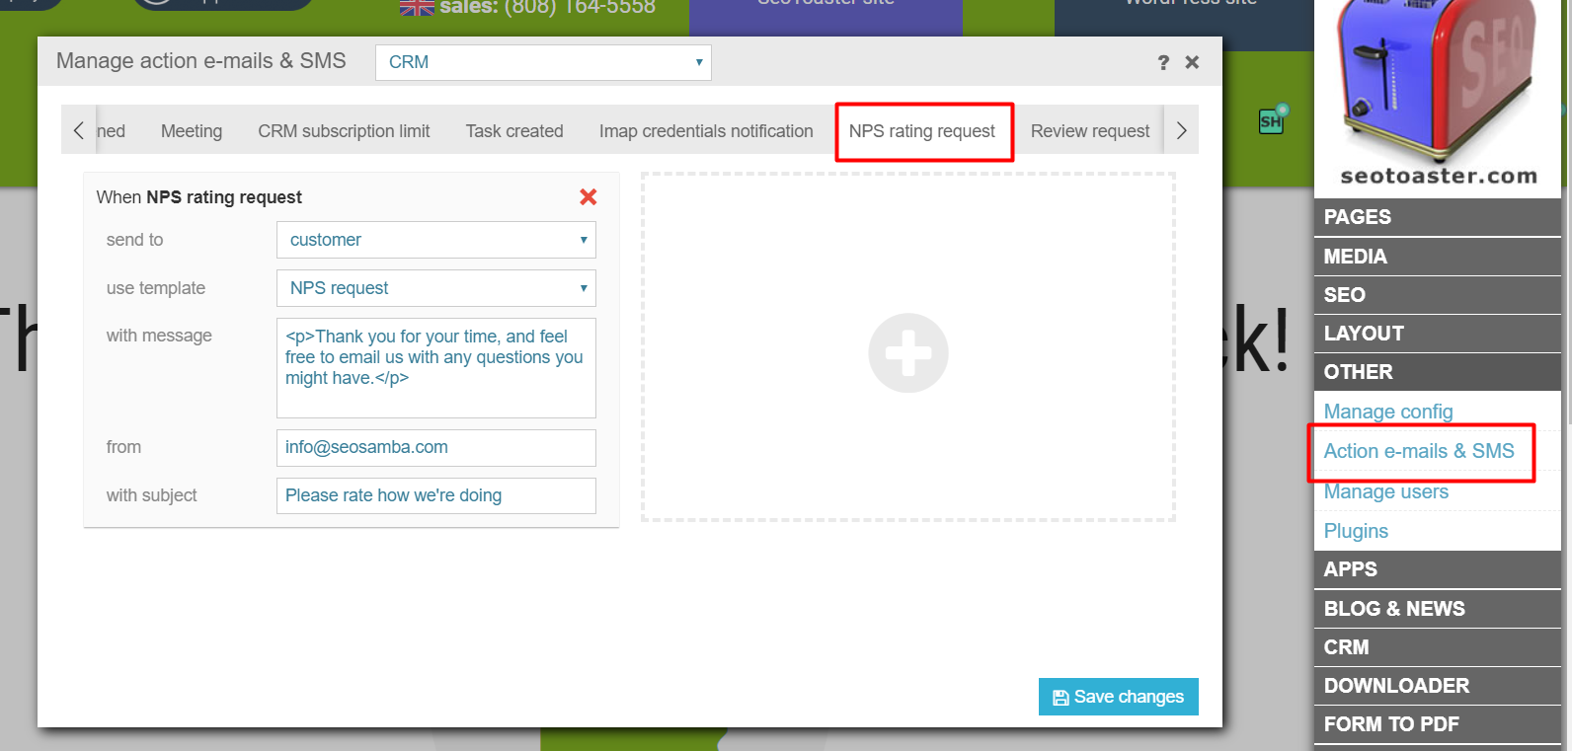Add a new action with the plus icon
The image size is (1572, 751).
(x=908, y=352)
